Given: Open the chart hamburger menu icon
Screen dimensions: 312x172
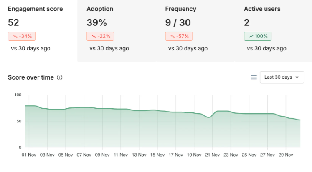Looking at the screenshot, I should click(254, 77).
